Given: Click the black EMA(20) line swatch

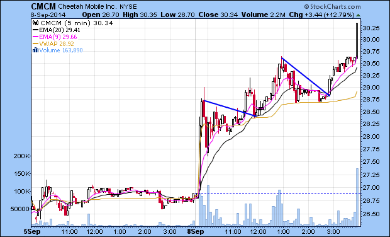Looking at the screenshot, I should 36,30.
